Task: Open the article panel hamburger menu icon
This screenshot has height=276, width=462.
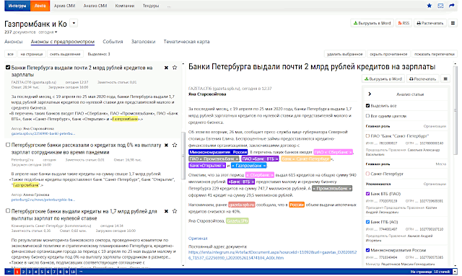Action: (445, 79)
